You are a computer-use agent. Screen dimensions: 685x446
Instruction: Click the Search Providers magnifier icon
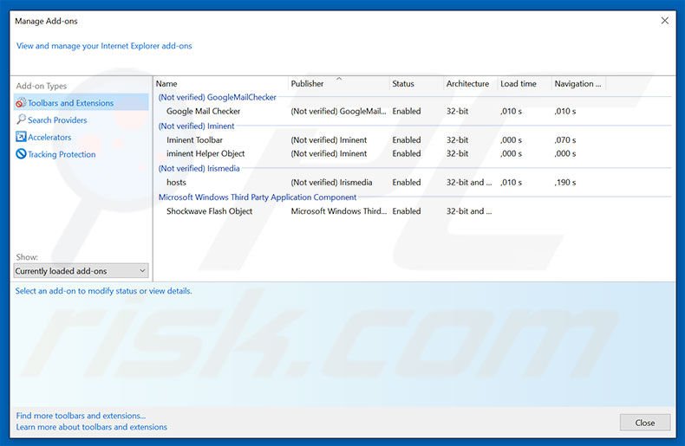coord(21,120)
